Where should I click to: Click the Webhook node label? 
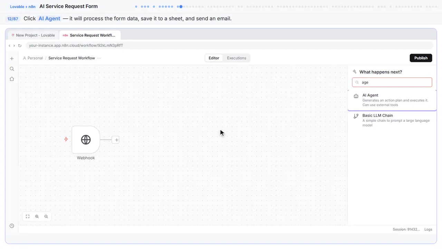(x=86, y=158)
